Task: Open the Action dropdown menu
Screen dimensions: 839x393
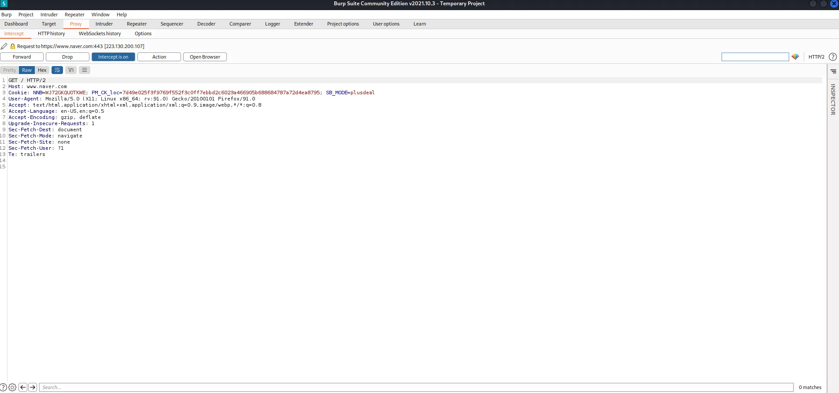Action: click(159, 57)
